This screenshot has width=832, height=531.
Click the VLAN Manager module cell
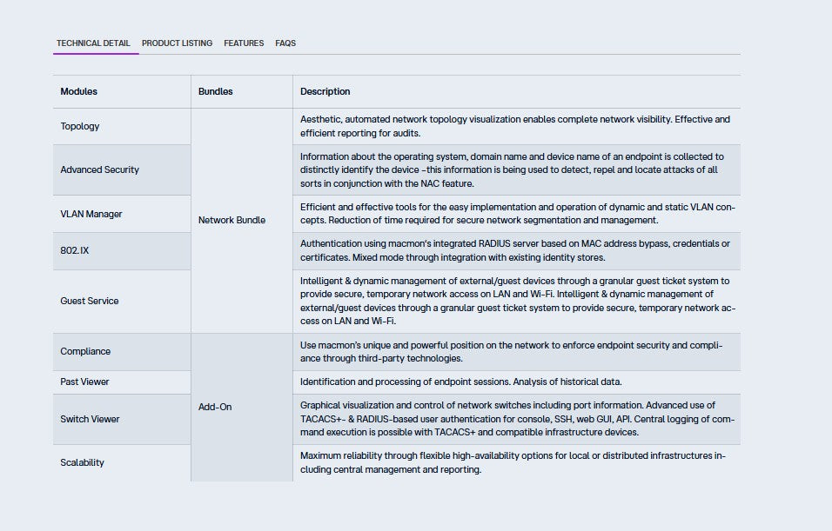(91, 214)
